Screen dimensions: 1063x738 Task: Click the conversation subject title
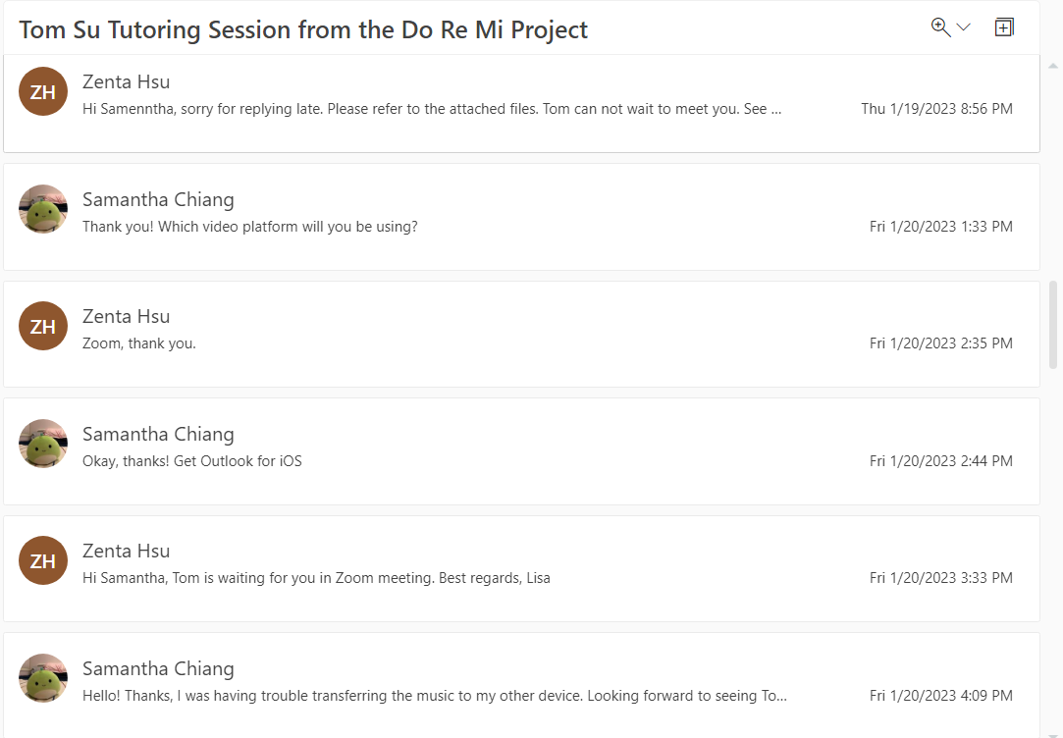click(x=303, y=29)
